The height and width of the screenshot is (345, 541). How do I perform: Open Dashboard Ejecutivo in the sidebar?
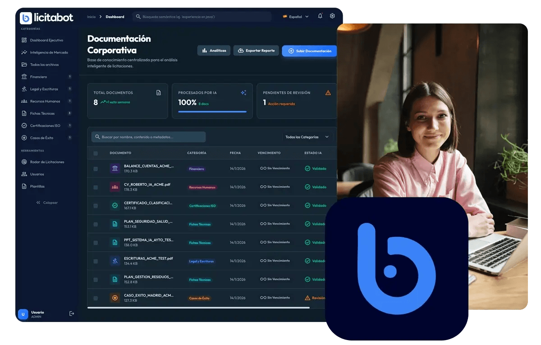click(46, 40)
